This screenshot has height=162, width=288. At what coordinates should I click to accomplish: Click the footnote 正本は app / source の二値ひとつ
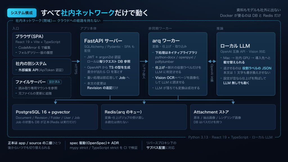pyautogui.click(x=34, y=143)
